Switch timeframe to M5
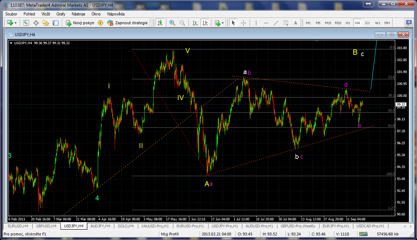The width and height of the screenshot is (417, 240). click(x=318, y=23)
